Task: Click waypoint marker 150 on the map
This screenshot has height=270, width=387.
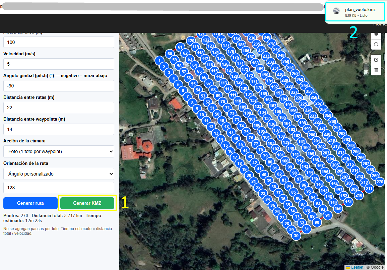Action: (338, 209)
